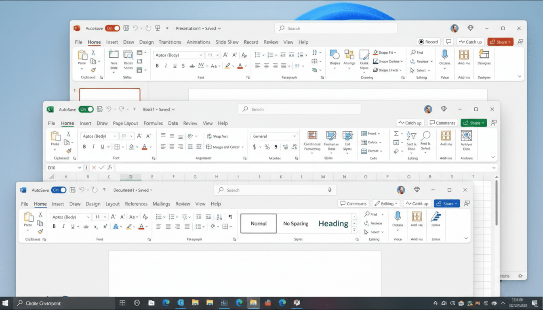Apply the Heading style in Word
The height and width of the screenshot is (310, 543).
(333, 223)
